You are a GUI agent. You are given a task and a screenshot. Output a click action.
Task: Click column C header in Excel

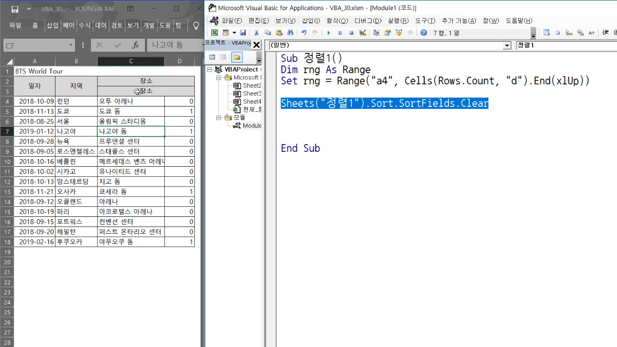[x=131, y=61]
